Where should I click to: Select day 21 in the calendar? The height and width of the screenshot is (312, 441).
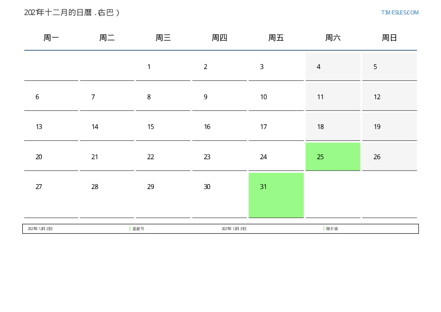coord(107,157)
